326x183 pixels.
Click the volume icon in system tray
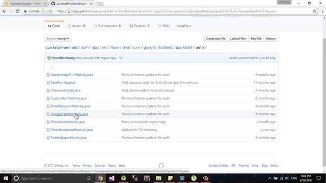[x=287, y=178]
